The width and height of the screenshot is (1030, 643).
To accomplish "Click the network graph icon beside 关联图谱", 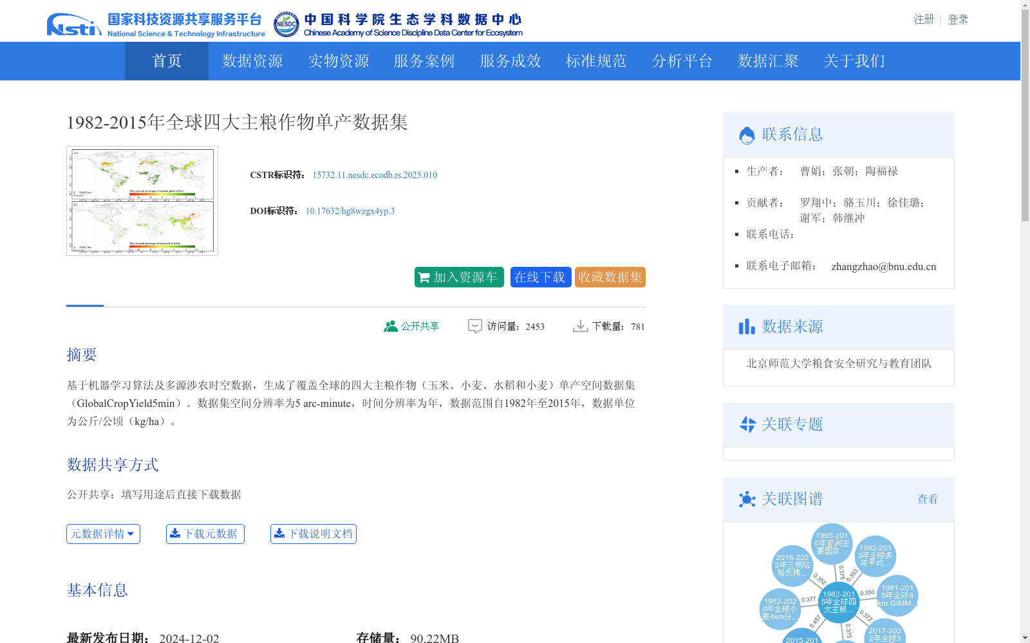I will [x=747, y=499].
